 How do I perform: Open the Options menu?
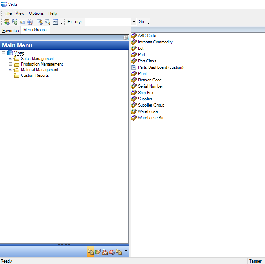36,13
